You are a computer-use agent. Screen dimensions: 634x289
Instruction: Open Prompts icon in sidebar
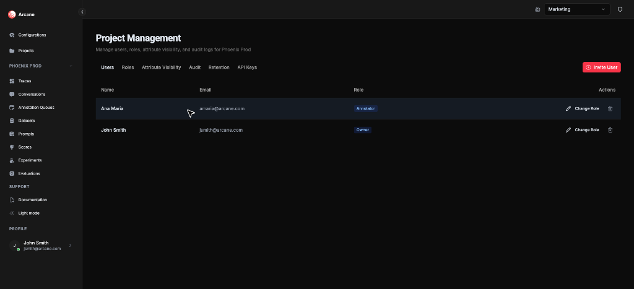(x=12, y=134)
